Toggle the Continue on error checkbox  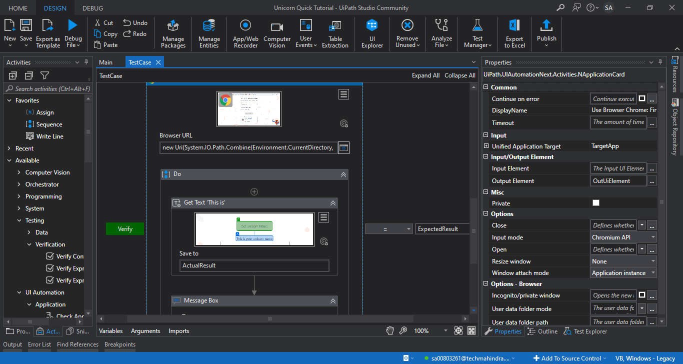click(x=642, y=98)
